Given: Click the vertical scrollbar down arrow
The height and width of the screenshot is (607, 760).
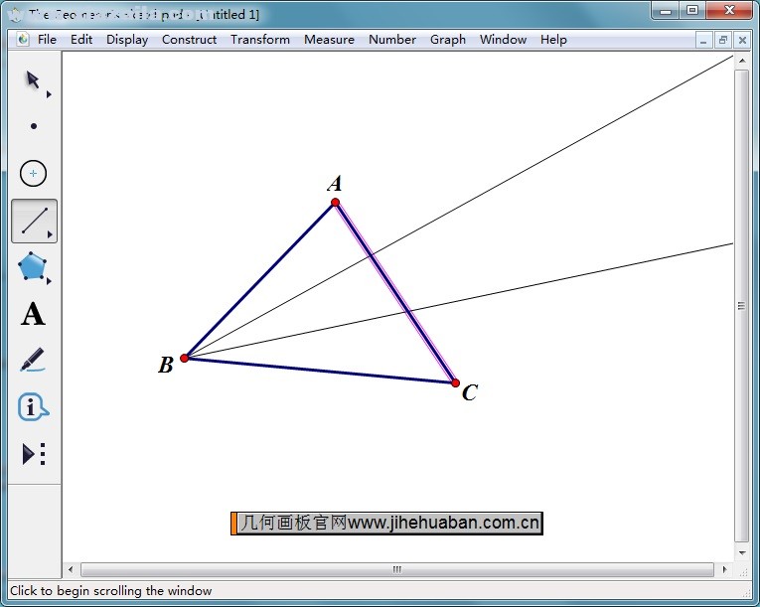Looking at the screenshot, I should pos(741,552).
